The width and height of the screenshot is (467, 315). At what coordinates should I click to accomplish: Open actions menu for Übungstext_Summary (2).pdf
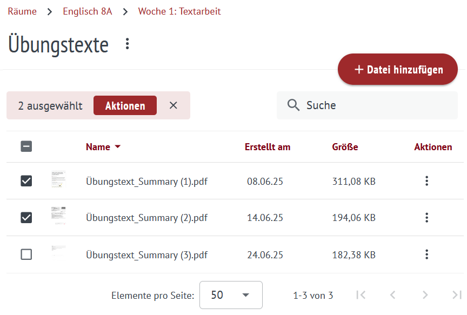(426, 218)
